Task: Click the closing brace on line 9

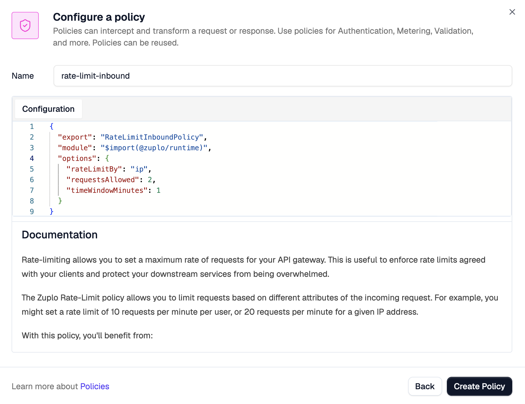Action: coord(51,211)
